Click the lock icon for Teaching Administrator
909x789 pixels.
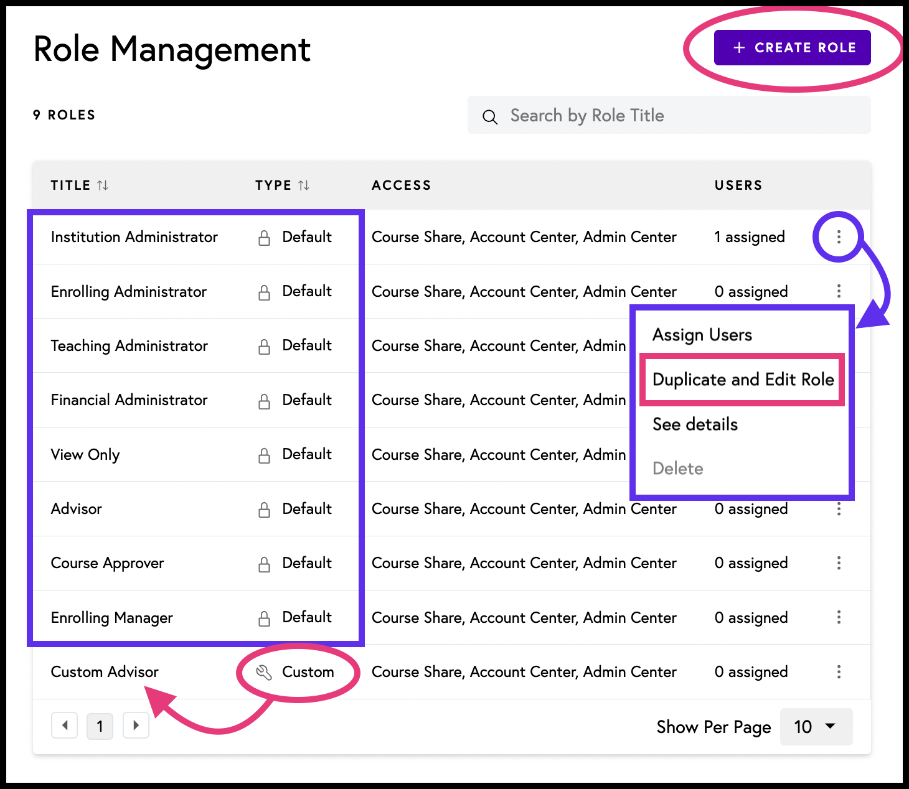(x=265, y=347)
